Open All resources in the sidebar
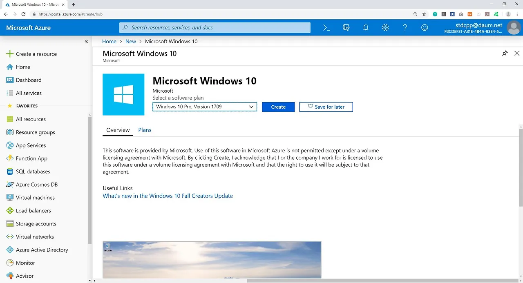Image resolution: width=523 pixels, height=283 pixels. click(x=26, y=119)
